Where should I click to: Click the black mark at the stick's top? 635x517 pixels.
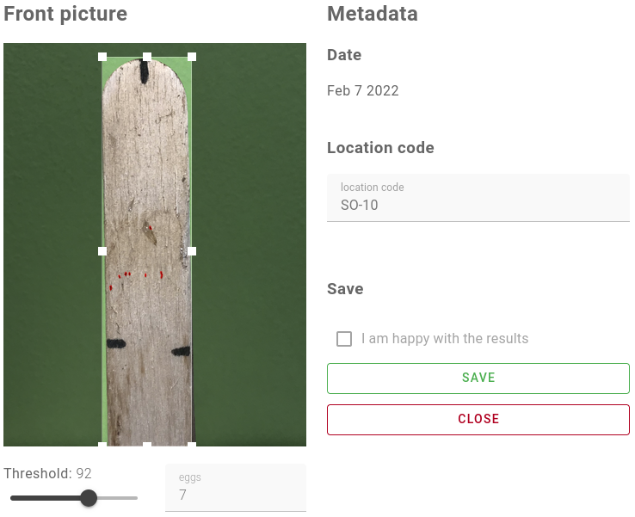click(x=146, y=74)
